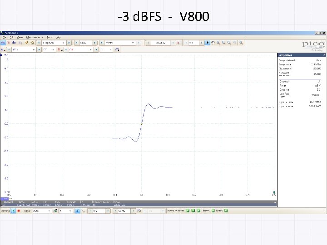This screenshot has height=245, width=327.
Task: Go to next waveform buffer
Action: click(x=173, y=43)
